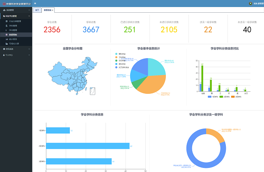This screenshot has width=264, height=172.
Task: Click the 系统管理 menu icon
Action: click(4, 10)
